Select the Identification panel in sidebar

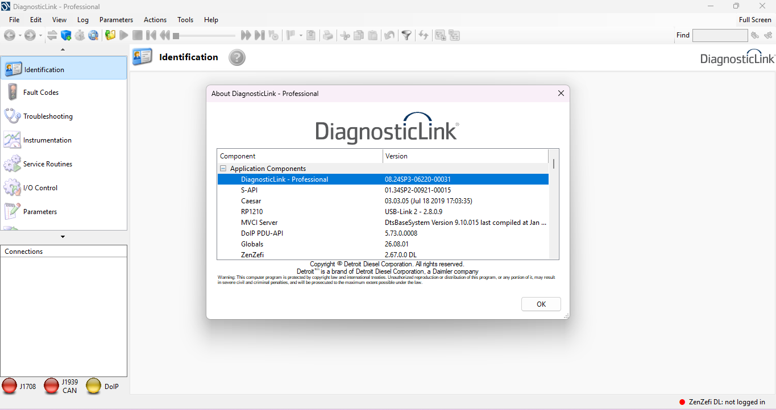pyautogui.click(x=64, y=68)
